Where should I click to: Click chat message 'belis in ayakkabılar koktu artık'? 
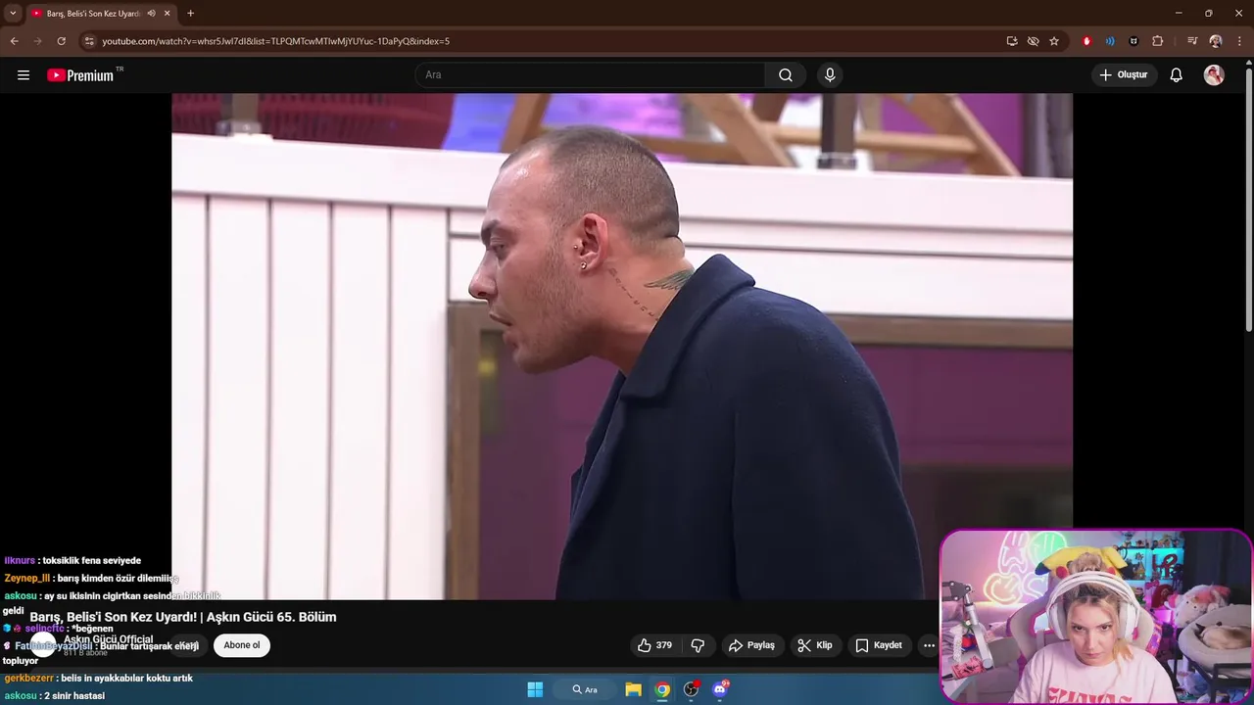(126, 679)
